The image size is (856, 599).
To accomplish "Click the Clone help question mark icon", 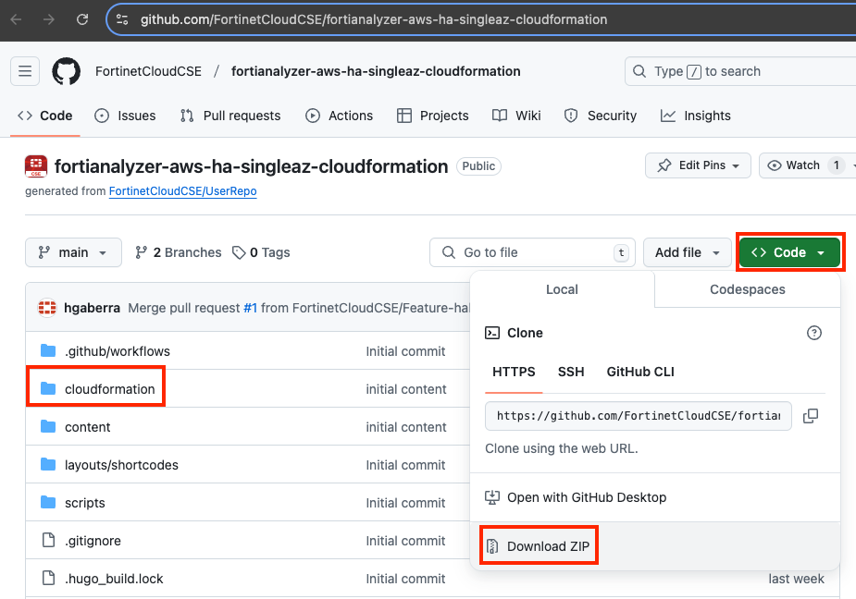I will coord(814,333).
